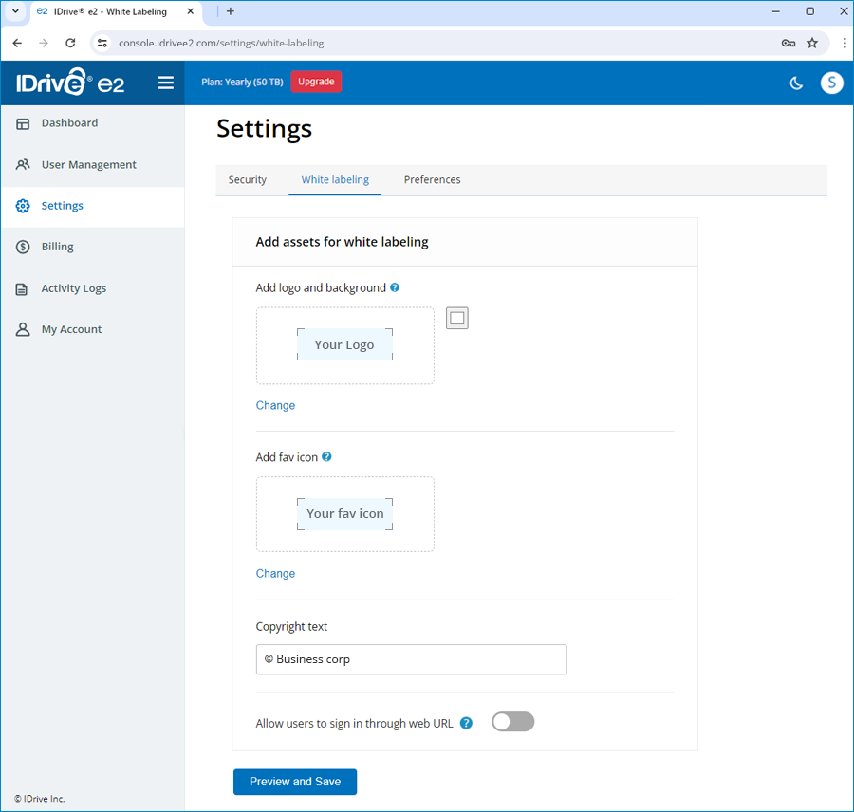The height and width of the screenshot is (812, 854).
Task: Reload the page in browser
Action: point(70,43)
